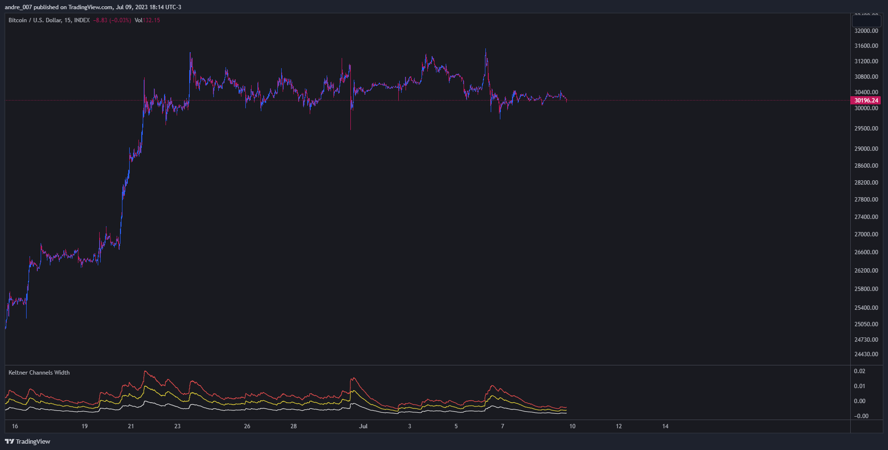Click the 27000.00 price axis label

coord(866,234)
